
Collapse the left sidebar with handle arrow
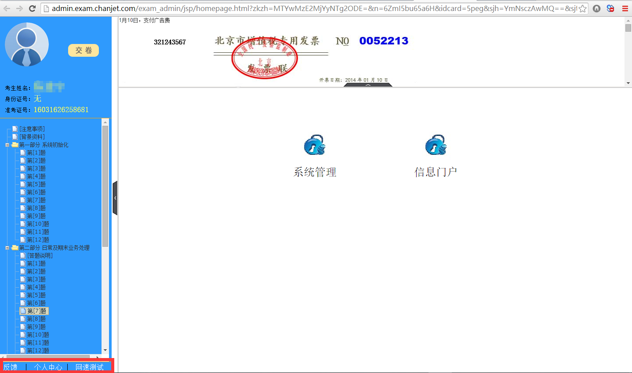coord(115,198)
